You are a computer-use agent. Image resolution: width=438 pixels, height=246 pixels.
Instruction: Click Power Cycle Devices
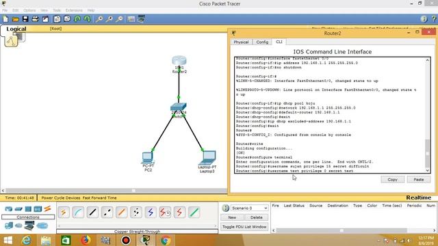[x=61, y=197]
